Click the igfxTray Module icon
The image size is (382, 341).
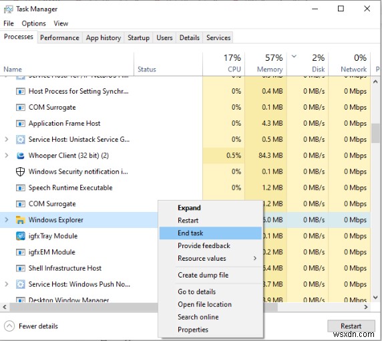click(21, 236)
